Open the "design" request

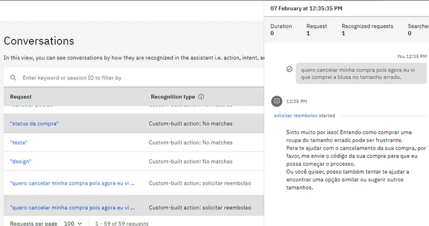[x=21, y=161]
